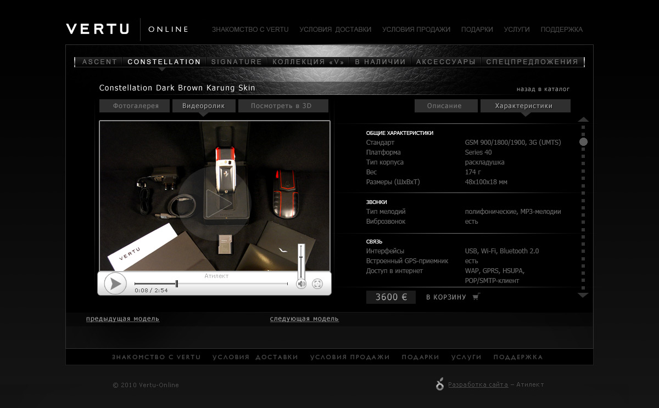Adjust the vertical volume slider
Image resolution: width=659 pixels, height=408 pixels.
point(301,260)
